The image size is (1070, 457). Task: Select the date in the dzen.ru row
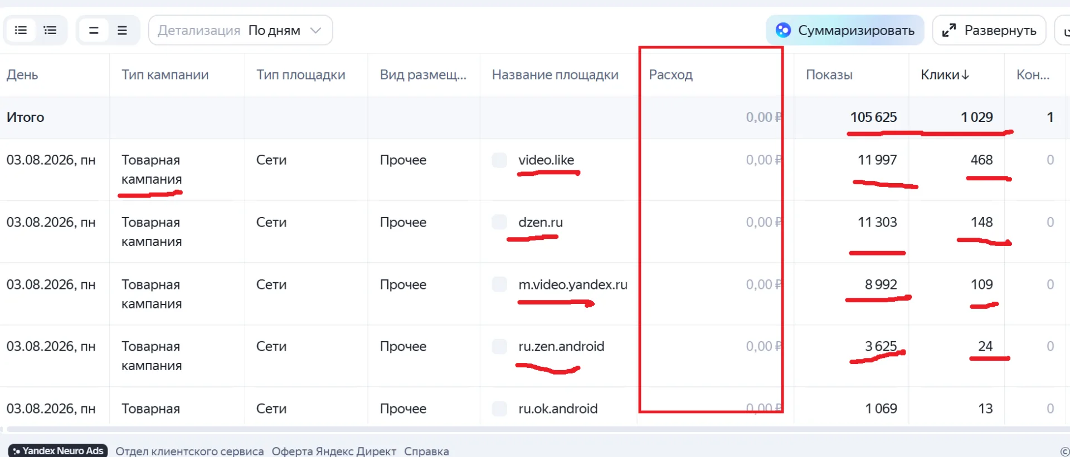(x=51, y=222)
